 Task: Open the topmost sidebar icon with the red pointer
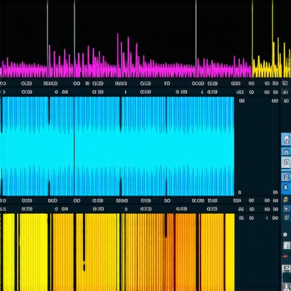(x=286, y=139)
